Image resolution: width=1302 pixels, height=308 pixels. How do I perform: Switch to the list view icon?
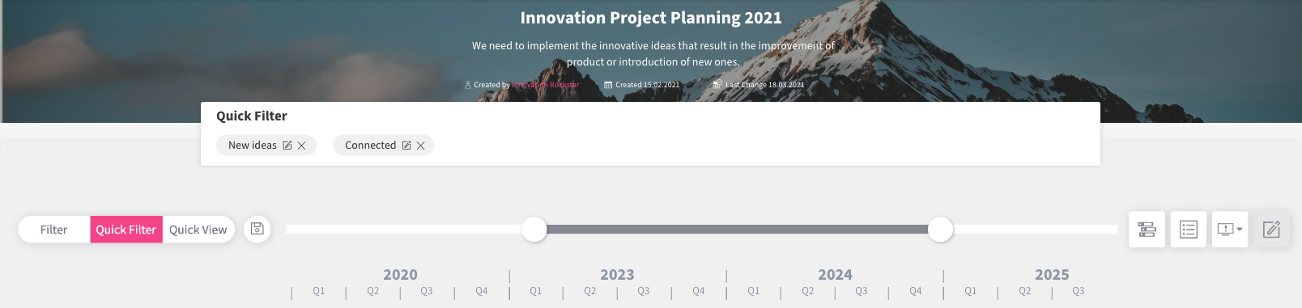[1189, 230]
